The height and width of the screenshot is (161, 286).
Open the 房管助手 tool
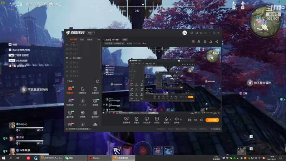click(x=83, y=90)
